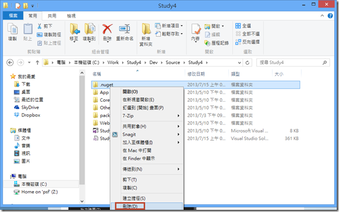Click the Copy To (複製到) icon
Image resolution: width=339 pixels, height=212 pixels.
89,29
